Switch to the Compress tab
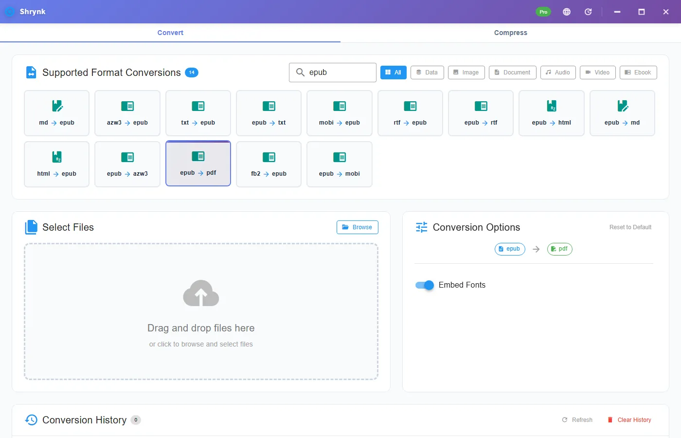This screenshot has height=438, width=681. (511, 33)
